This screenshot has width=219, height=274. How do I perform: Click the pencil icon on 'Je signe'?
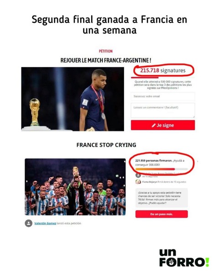click(x=153, y=125)
